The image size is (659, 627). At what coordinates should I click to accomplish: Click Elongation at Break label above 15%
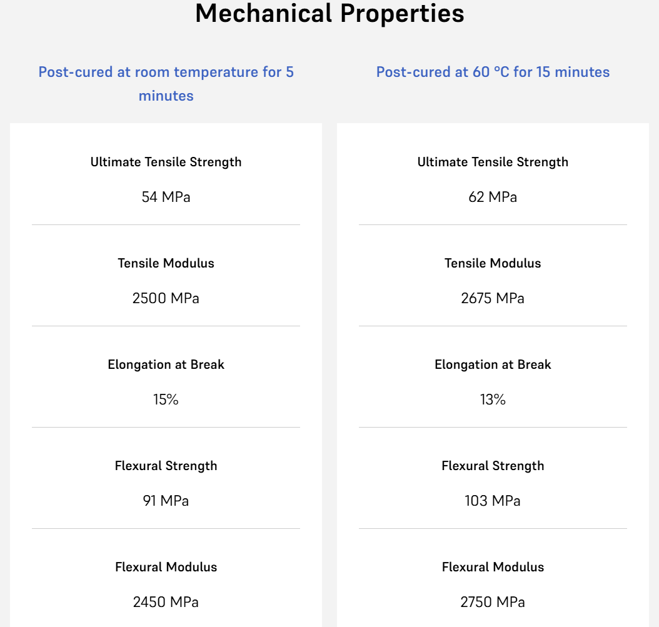pos(166,364)
